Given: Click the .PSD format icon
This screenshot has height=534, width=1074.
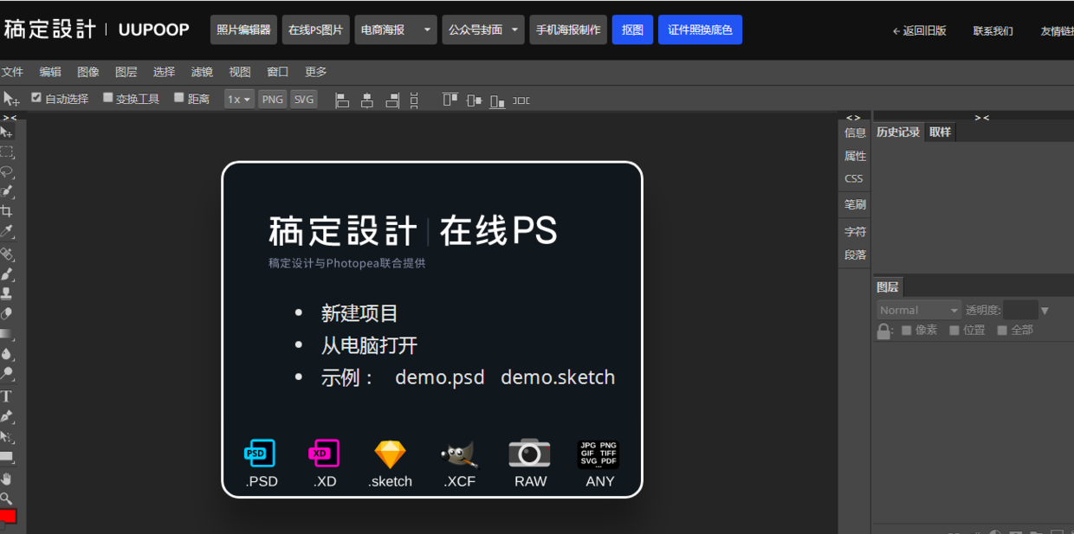Looking at the screenshot, I should coord(260,453).
